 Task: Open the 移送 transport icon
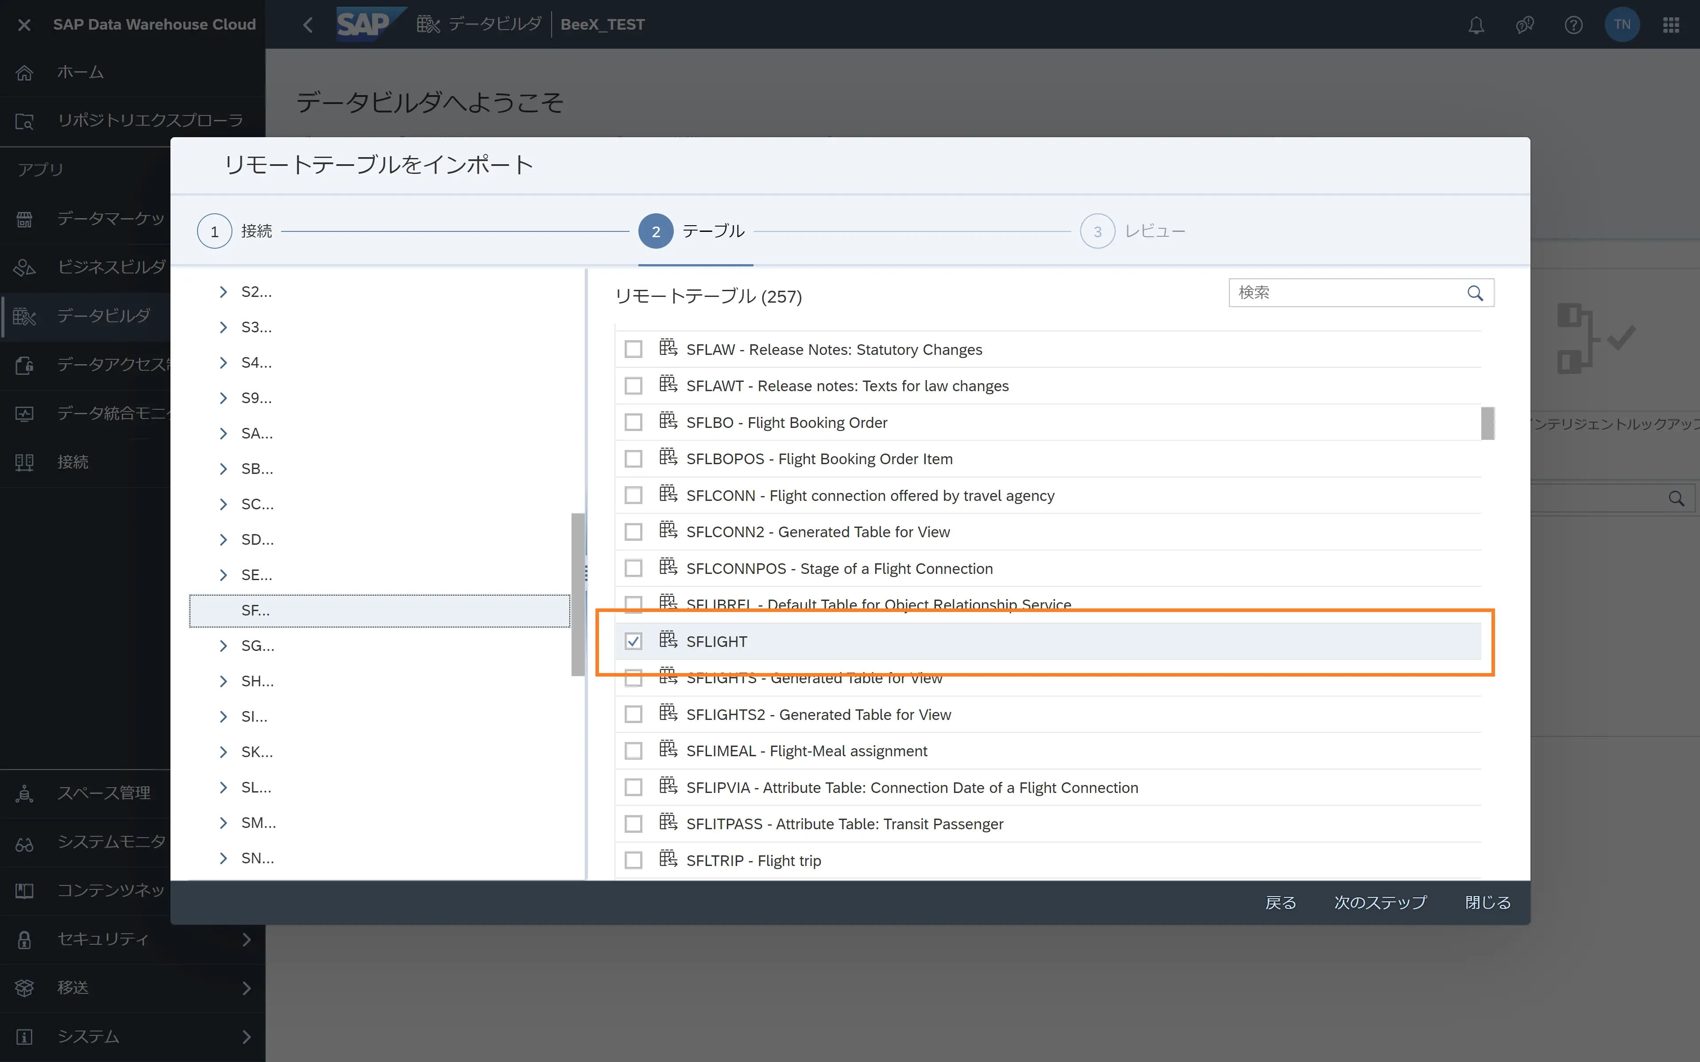(x=25, y=988)
